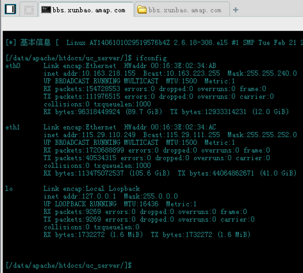Click the home panel icon tab
Viewport: 303px width, 273px height.
click(x=10, y=10)
